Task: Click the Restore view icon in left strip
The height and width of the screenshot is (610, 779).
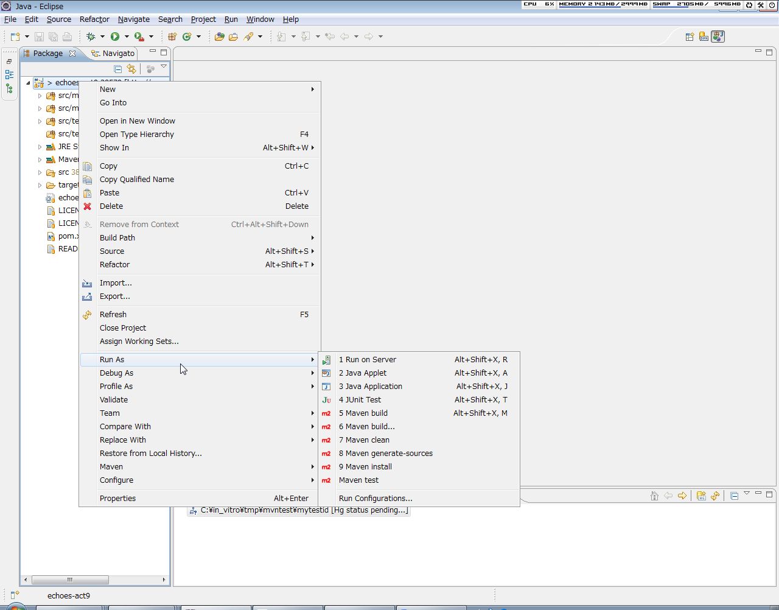Action: [9, 61]
